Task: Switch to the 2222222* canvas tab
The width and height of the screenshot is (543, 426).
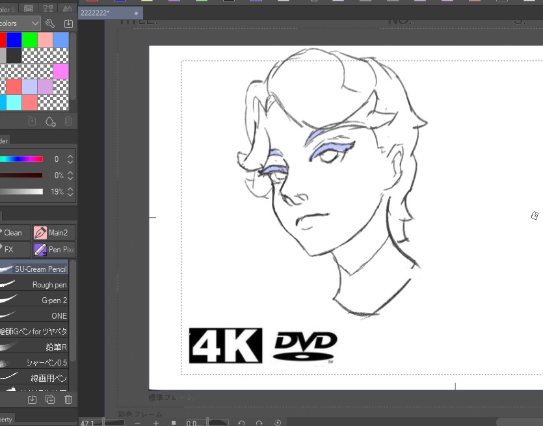Action: point(110,13)
